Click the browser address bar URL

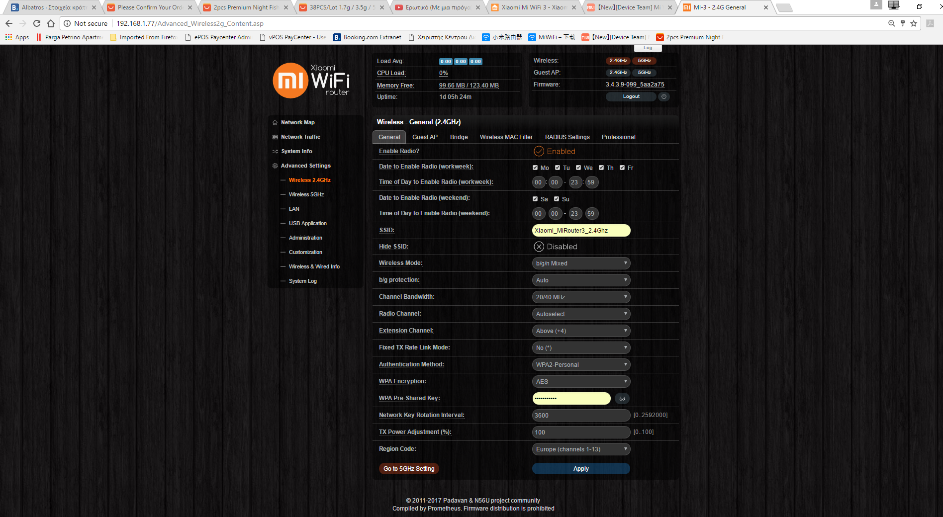click(x=190, y=23)
